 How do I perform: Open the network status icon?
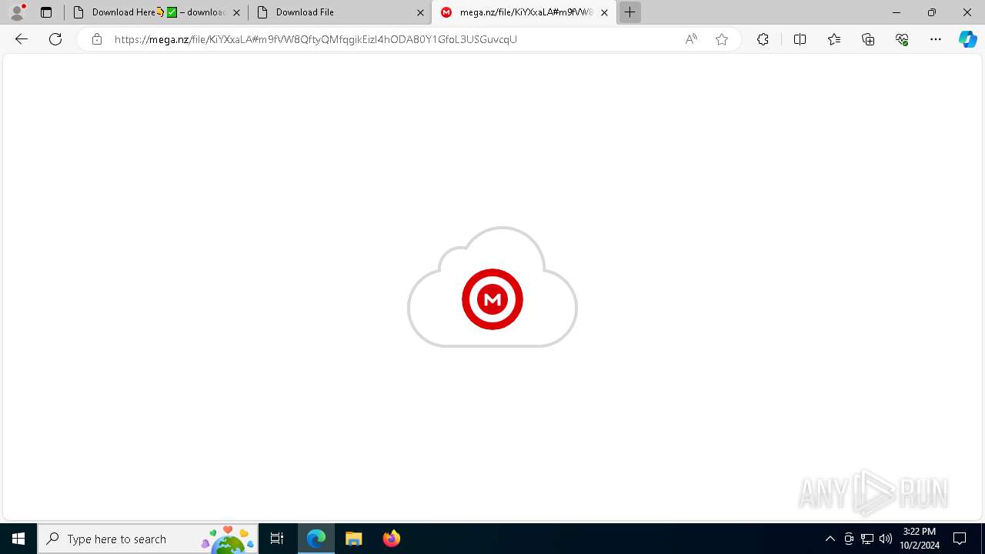pos(867,539)
